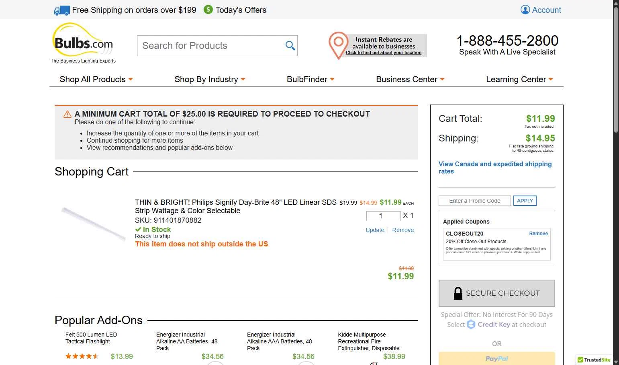619x365 pixels.
Task: Open Kidde Multipurpose Fire Extinguisher add-on
Action: [369, 341]
